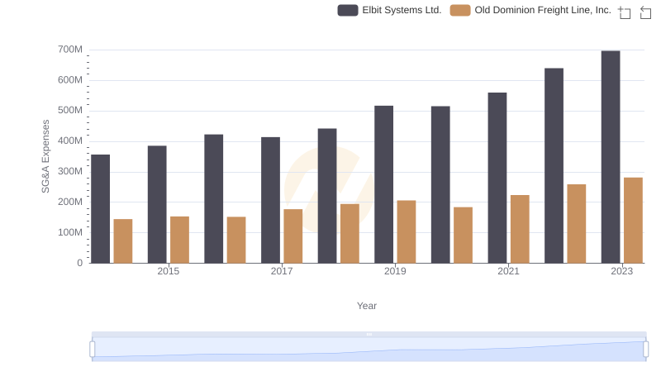Image resolution: width=661 pixels, height=381 pixels.
Task: Click the left handle of the range slider
Action: tap(93, 350)
